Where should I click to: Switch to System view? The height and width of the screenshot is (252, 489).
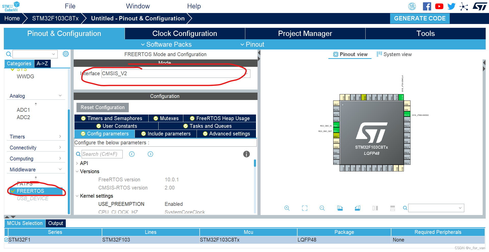(x=394, y=54)
